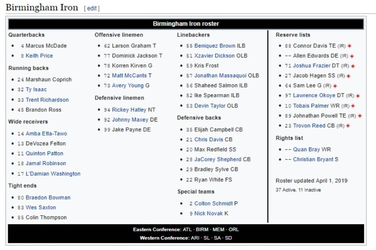Open the injury icon beside Sam Lee
The image size is (376, 250).
pos(335,86)
